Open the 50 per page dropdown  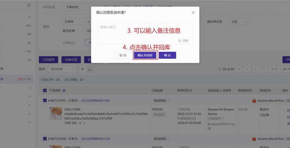(286, 69)
